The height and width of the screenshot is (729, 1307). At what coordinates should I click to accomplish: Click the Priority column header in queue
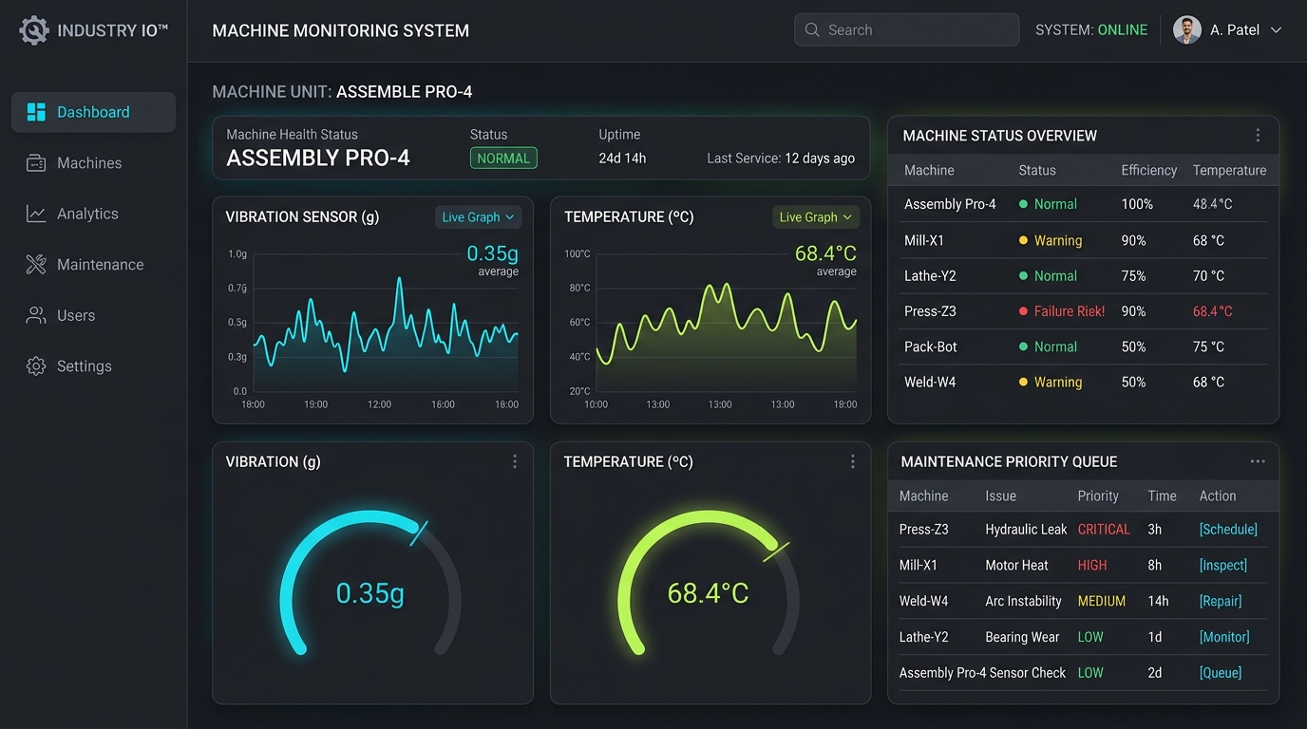tap(1098, 496)
